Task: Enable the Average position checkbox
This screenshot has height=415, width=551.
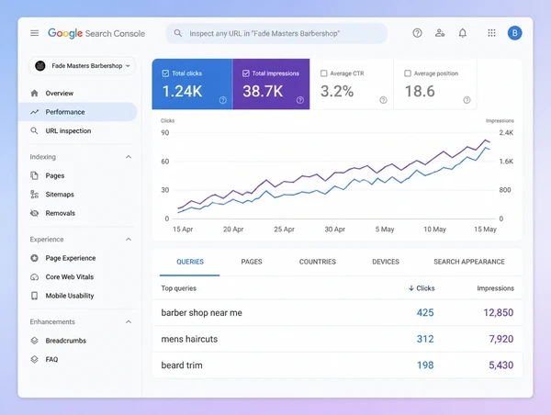Action: pyautogui.click(x=408, y=73)
